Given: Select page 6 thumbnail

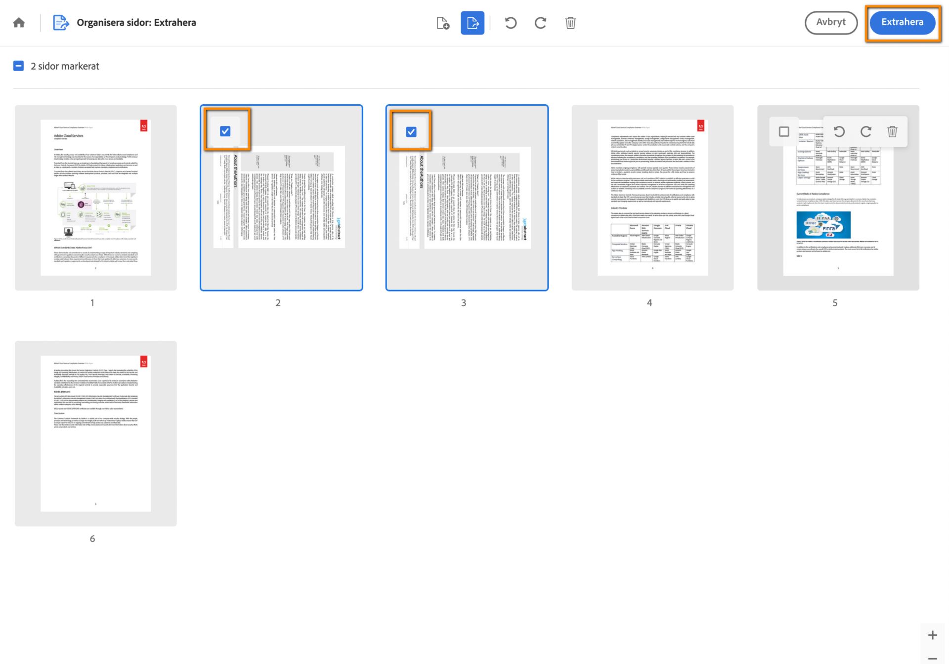Looking at the screenshot, I should (95, 433).
